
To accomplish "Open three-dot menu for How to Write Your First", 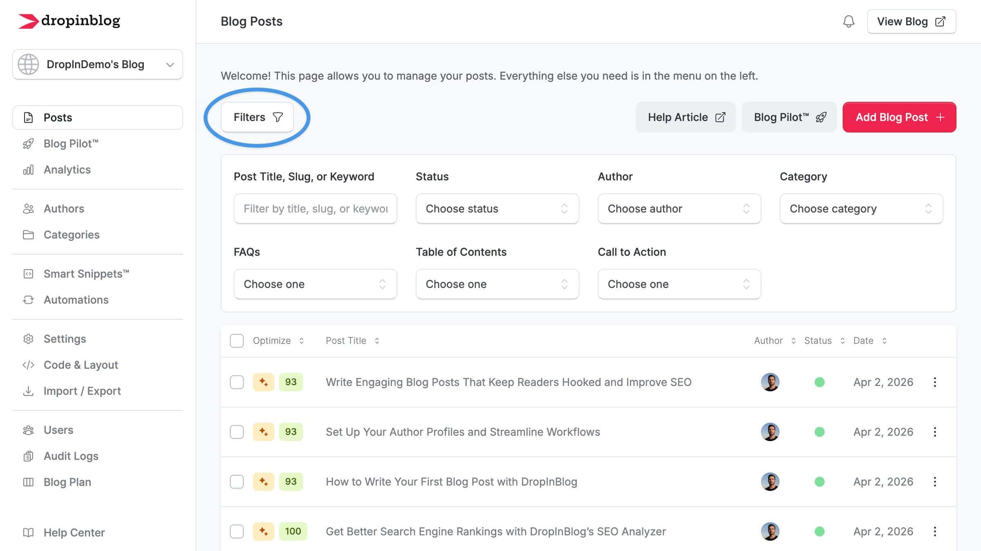I will pyautogui.click(x=935, y=482).
